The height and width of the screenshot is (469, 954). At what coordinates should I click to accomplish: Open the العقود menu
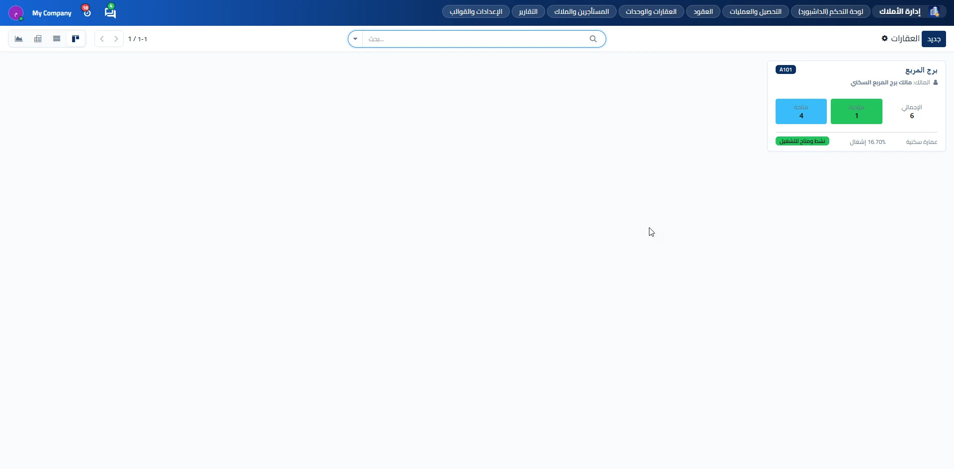(703, 11)
